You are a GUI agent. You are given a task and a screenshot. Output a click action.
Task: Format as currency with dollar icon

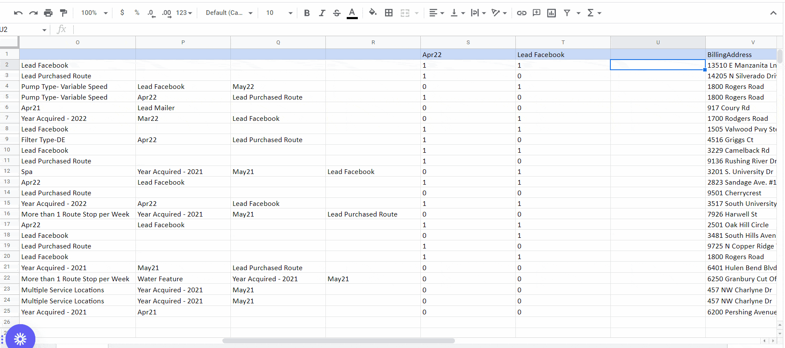[x=122, y=13]
